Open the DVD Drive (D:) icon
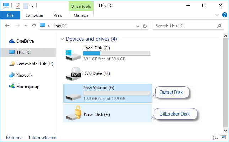The height and width of the screenshot is (142, 229). (x=72, y=73)
